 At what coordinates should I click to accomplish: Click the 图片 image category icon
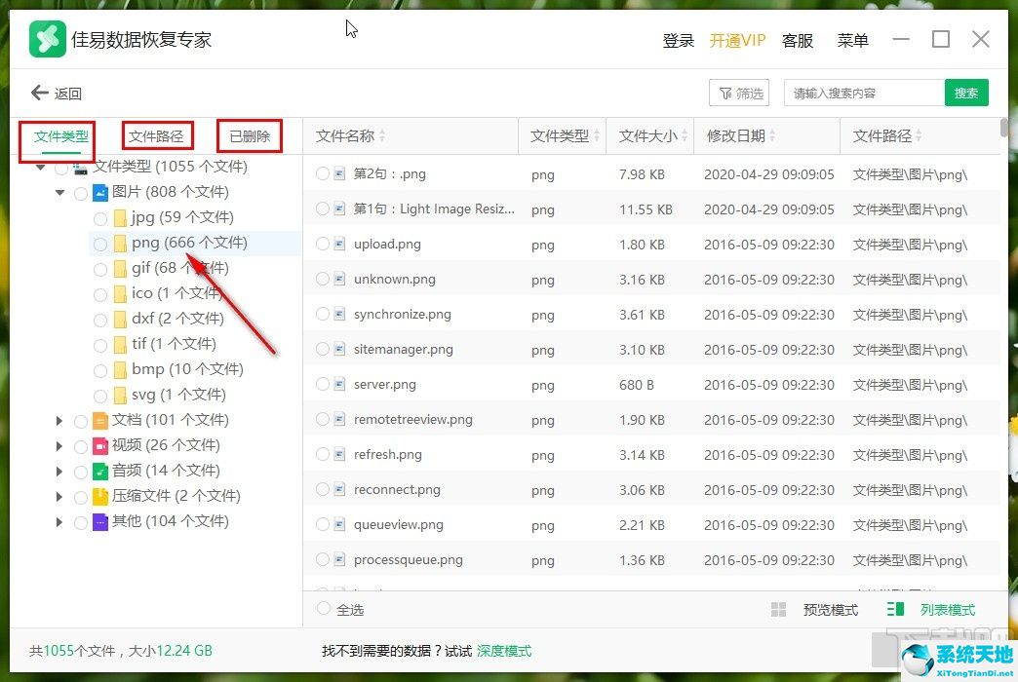click(101, 191)
